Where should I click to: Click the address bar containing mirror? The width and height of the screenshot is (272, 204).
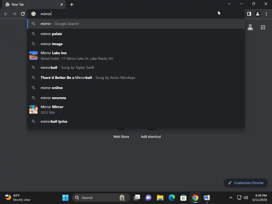click(x=136, y=14)
